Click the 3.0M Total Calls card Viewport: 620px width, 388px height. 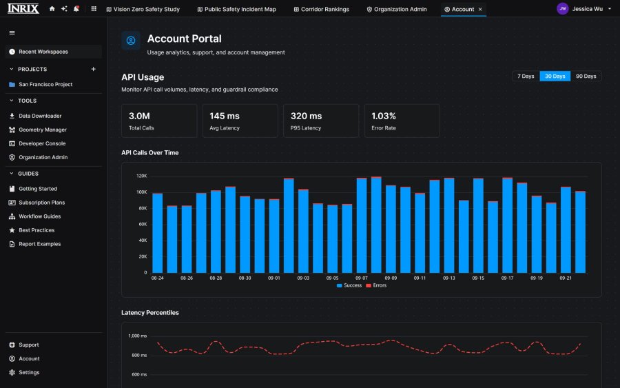coord(159,121)
